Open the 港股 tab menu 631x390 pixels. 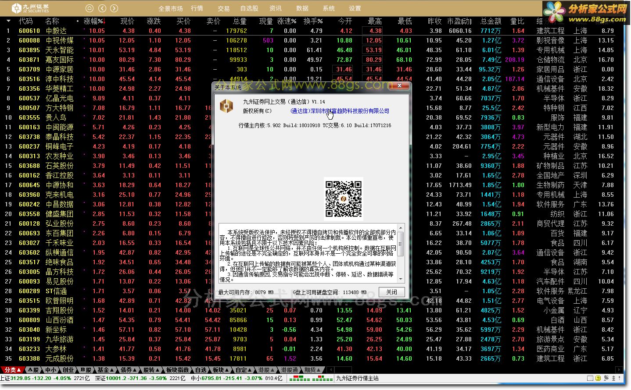click(266, 370)
